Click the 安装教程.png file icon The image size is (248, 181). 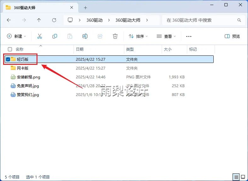click(13, 77)
